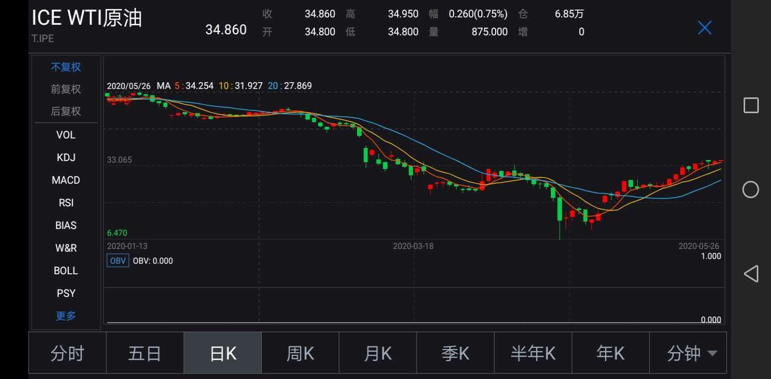Show the VOL volume indicator

pyautogui.click(x=65, y=135)
